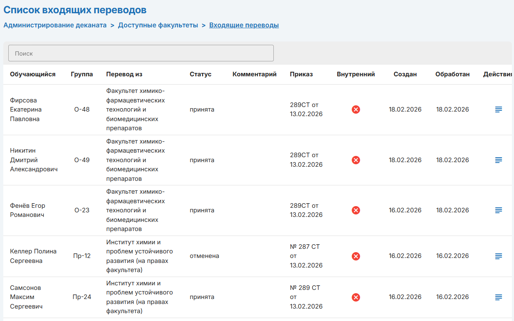Image resolution: width=514 pixels, height=321 pixels.
Task: Click red internal-status icon in Самсонов row
Action: point(356,297)
